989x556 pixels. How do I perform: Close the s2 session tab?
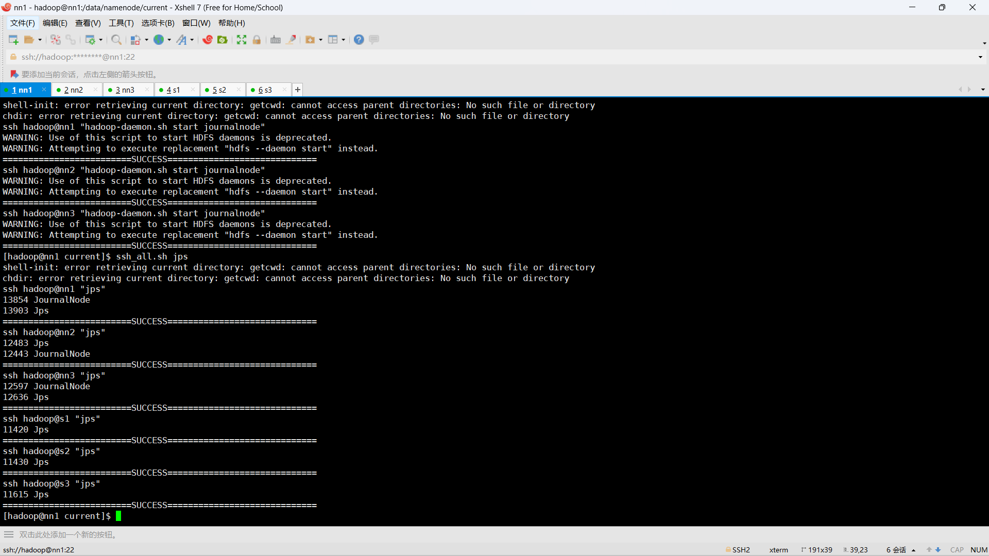238,90
